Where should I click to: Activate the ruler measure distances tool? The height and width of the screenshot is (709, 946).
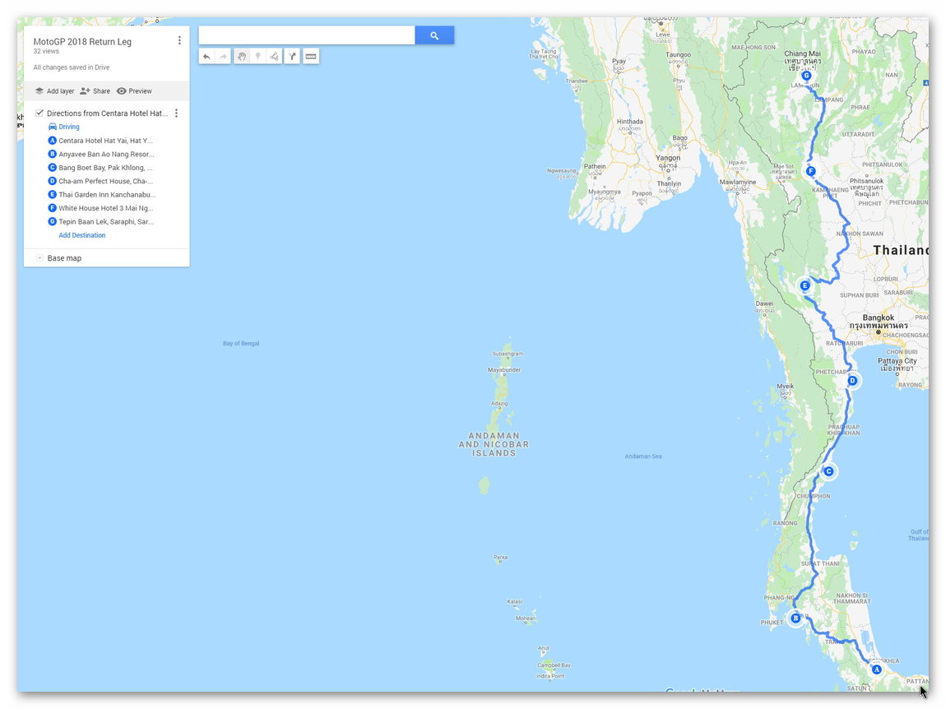click(x=310, y=57)
